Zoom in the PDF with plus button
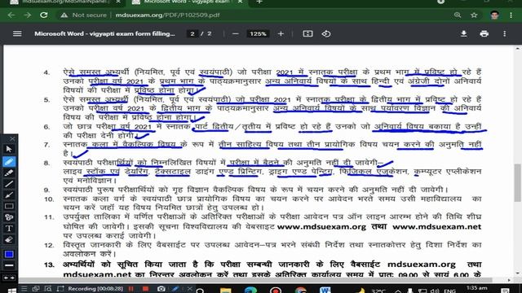522x293 pixels. point(281,34)
